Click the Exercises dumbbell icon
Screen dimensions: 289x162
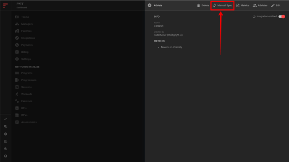click(17, 101)
